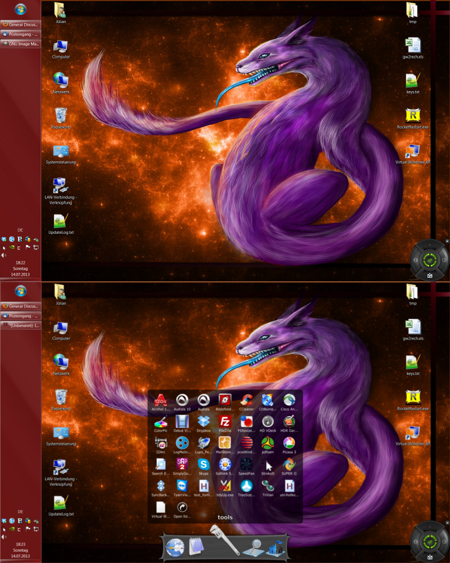The width and height of the screenshot is (450, 563).
Task: Open the notepad icon in the dock
Action: tap(195, 547)
